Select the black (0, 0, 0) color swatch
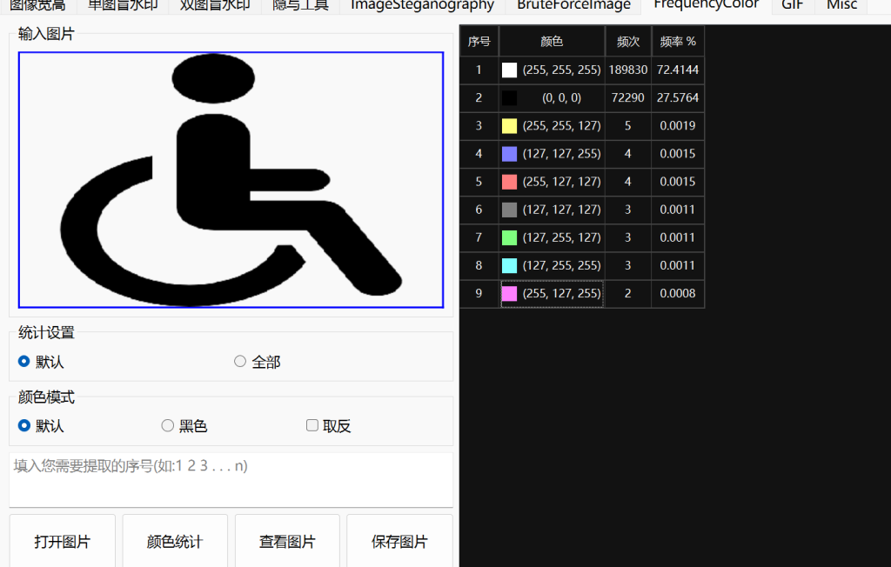891x567 pixels. 510,98
